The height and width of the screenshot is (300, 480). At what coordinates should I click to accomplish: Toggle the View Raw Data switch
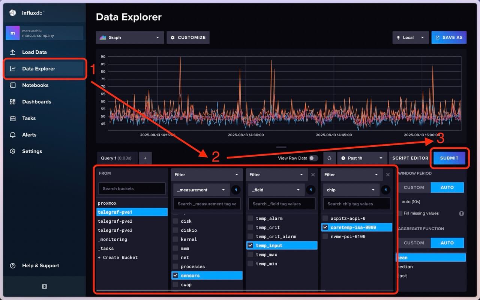pos(313,158)
